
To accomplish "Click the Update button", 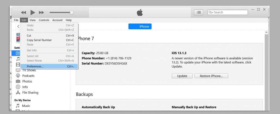I will [182, 76].
